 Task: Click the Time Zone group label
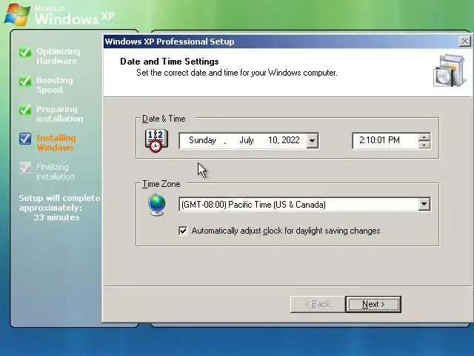[x=161, y=184]
